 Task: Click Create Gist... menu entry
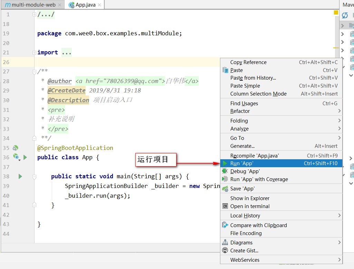tap(244, 251)
